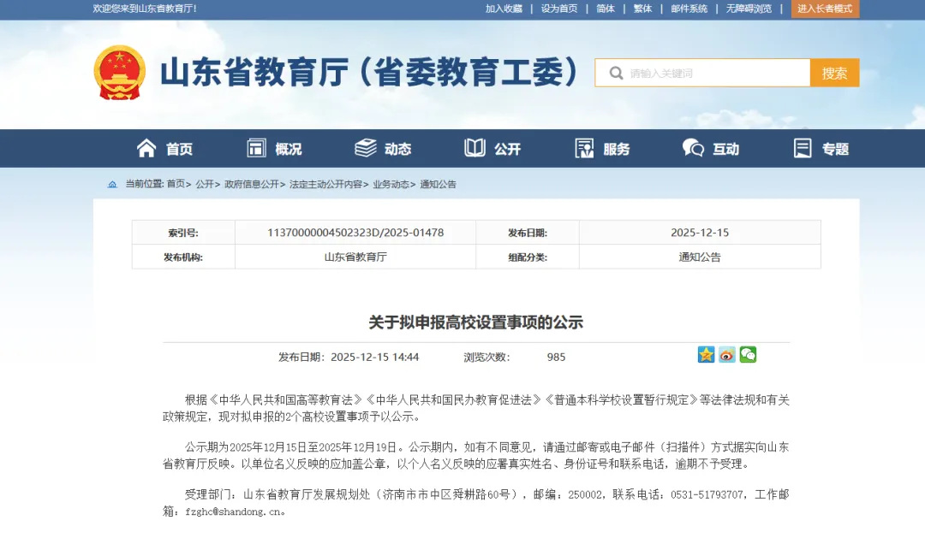925x538 pixels.
Task: Click the magnifier icon in the search box
Action: tap(616, 73)
